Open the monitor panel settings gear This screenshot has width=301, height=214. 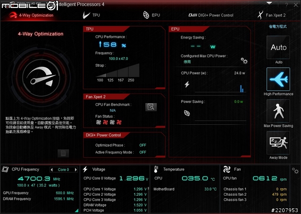tap(295, 170)
